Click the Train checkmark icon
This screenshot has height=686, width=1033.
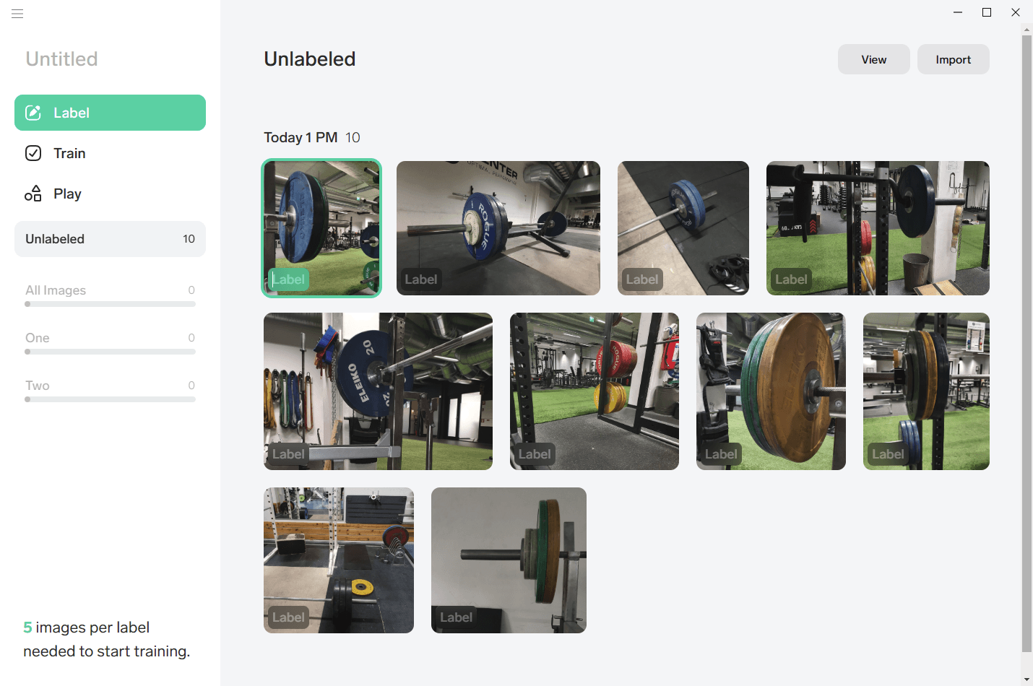(x=33, y=153)
